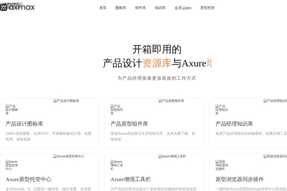
Task: Open the 会员 pro navigation item
Action: [183, 8]
